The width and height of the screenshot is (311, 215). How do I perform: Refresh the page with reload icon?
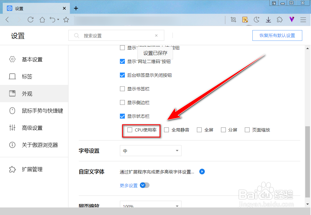click(x=30, y=19)
